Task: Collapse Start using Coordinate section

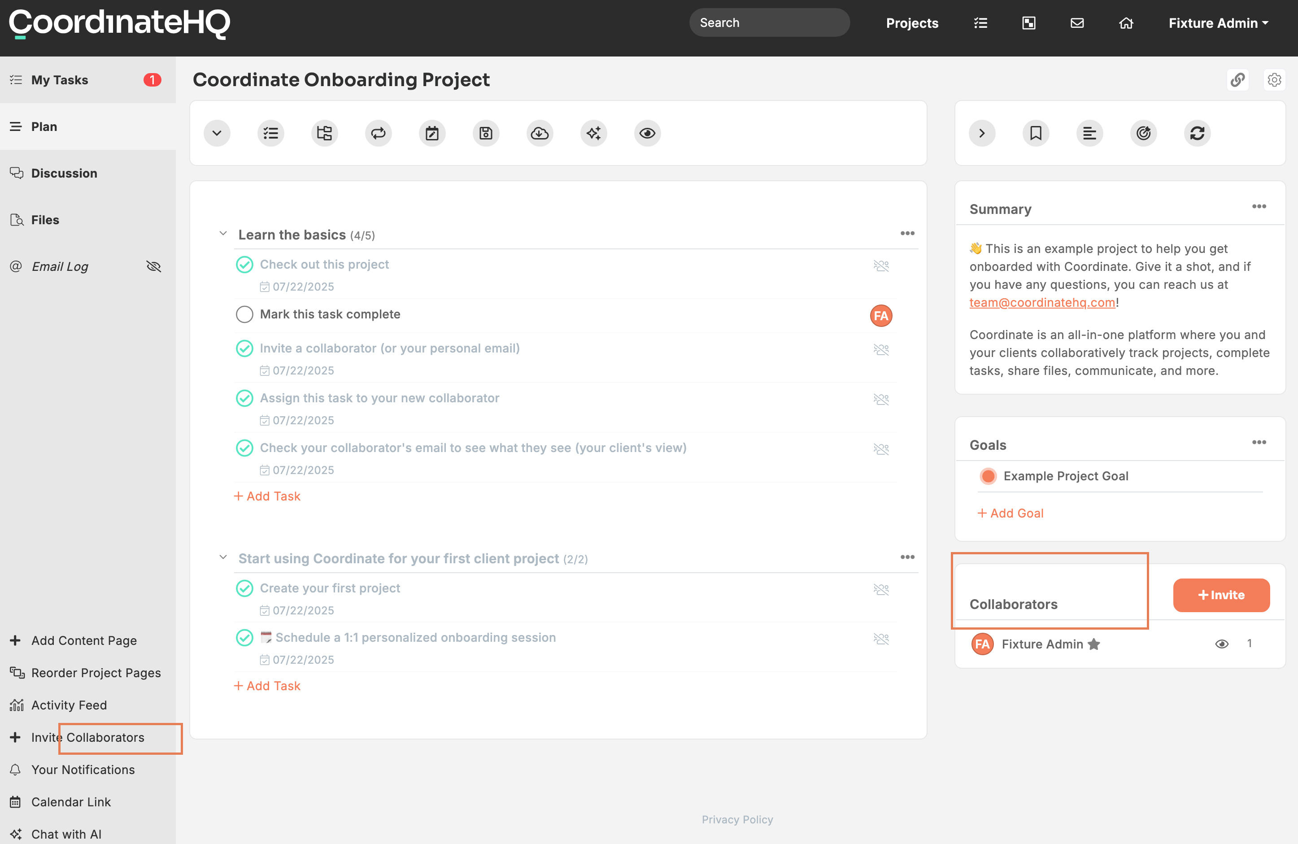Action: pos(223,557)
